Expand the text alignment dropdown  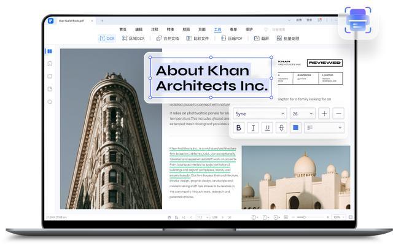(324, 128)
